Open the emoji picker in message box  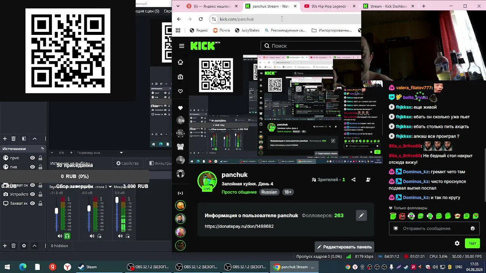473,229
